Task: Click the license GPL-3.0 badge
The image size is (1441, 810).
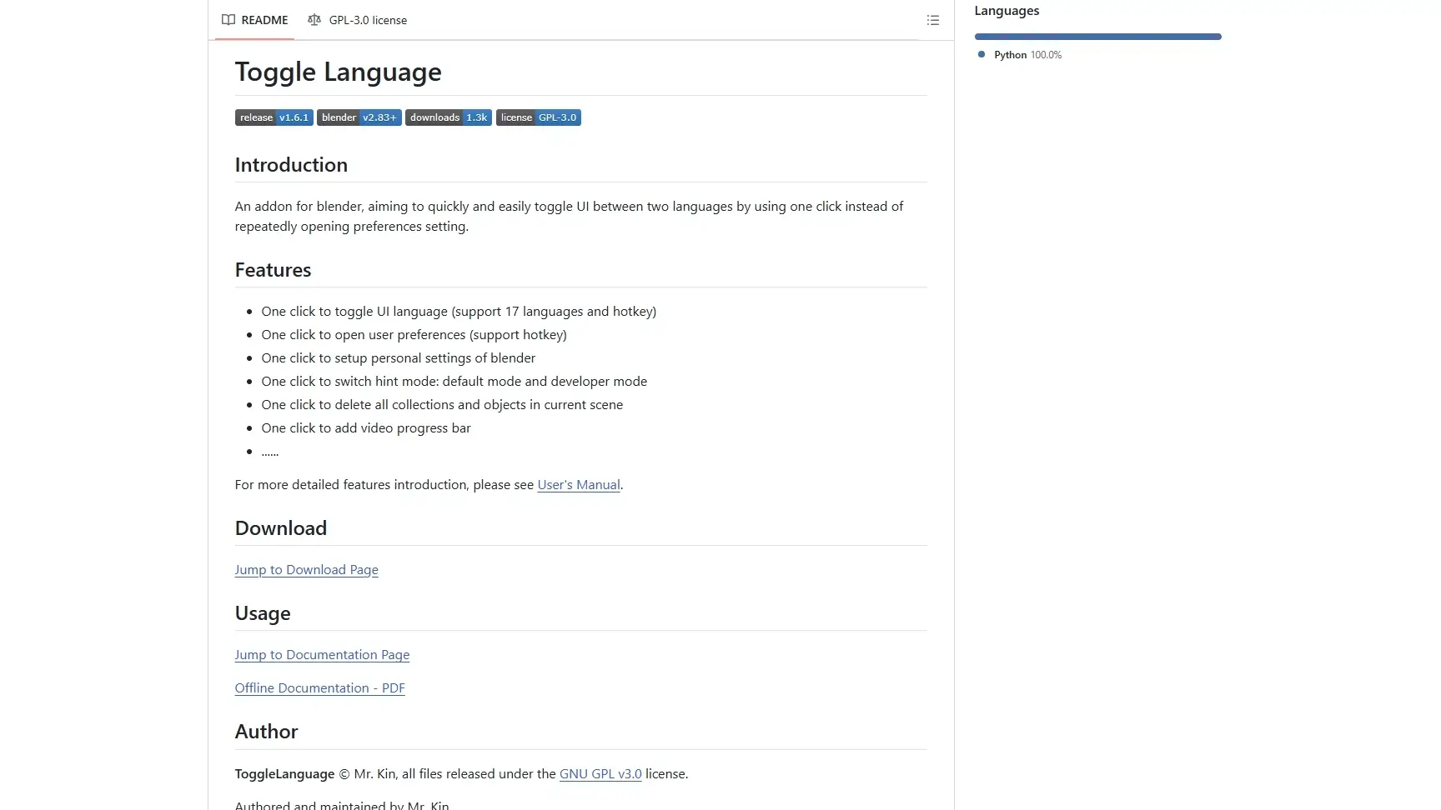Action: (539, 117)
